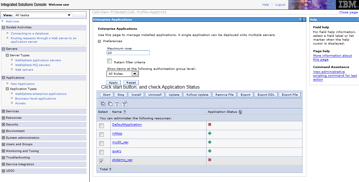Uncheck the zkdemo_war row checkbox
The width and height of the screenshot is (359, 182).
(x=102, y=161)
